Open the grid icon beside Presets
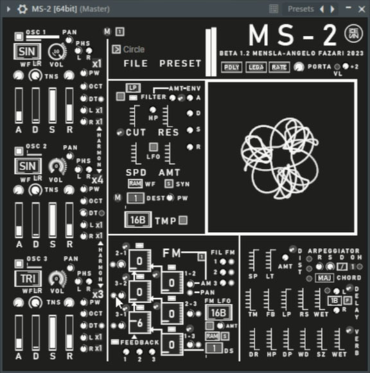The image size is (370, 373). coord(274,9)
